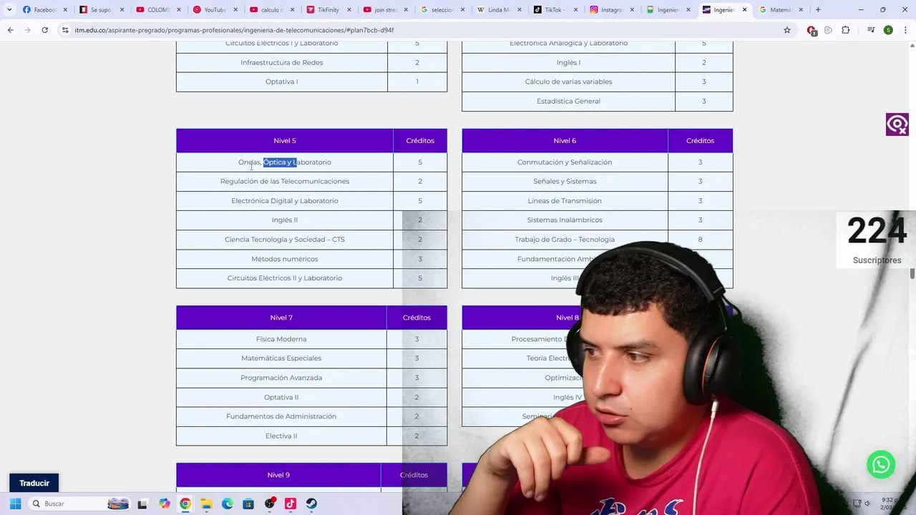Open the red extension icon in toolbar
916x515 pixels.
coord(812,30)
